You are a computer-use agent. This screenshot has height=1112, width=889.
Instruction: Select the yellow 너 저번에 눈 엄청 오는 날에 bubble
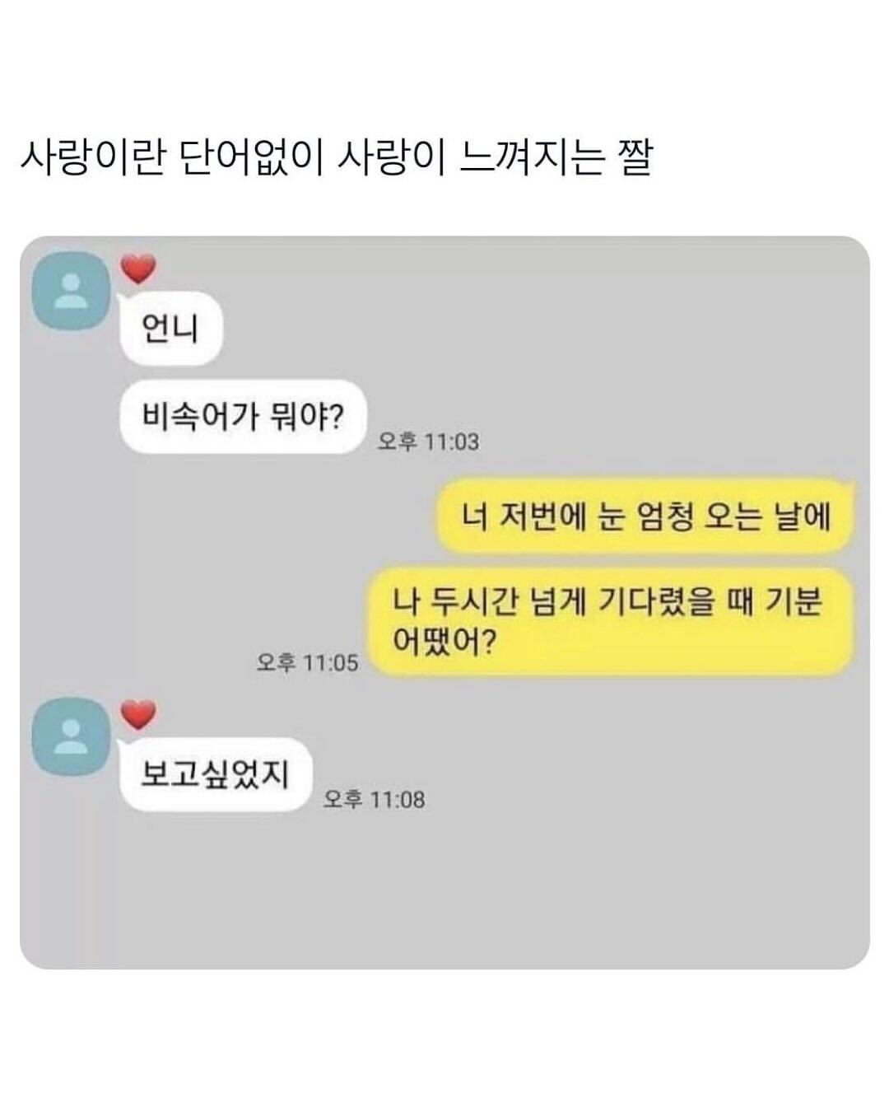click(645, 516)
